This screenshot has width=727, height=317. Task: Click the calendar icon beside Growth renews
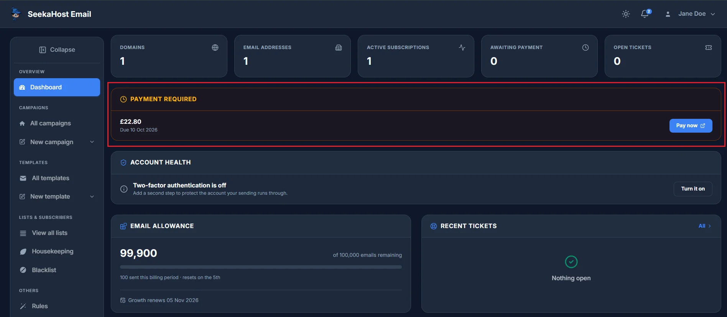(x=123, y=301)
